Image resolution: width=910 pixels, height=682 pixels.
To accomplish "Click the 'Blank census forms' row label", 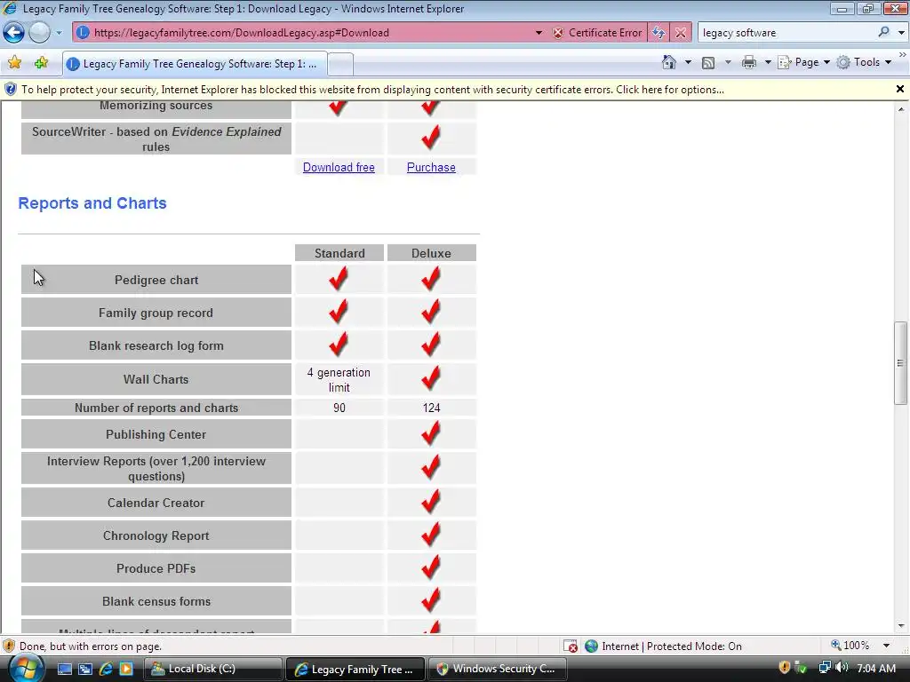I will click(156, 601).
